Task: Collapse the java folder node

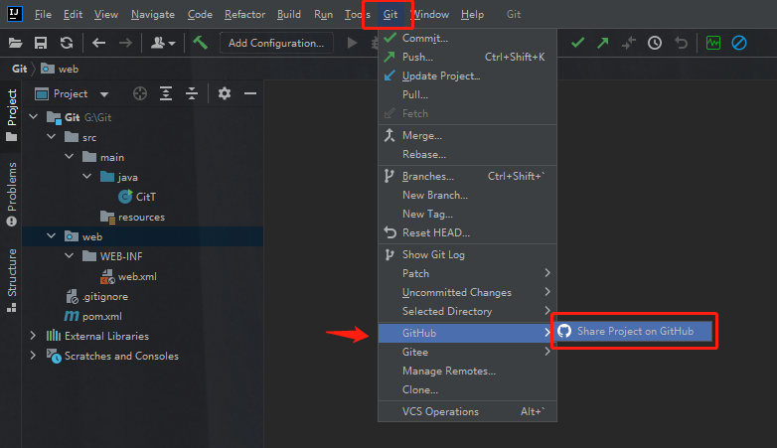Action: pyautogui.click(x=87, y=177)
